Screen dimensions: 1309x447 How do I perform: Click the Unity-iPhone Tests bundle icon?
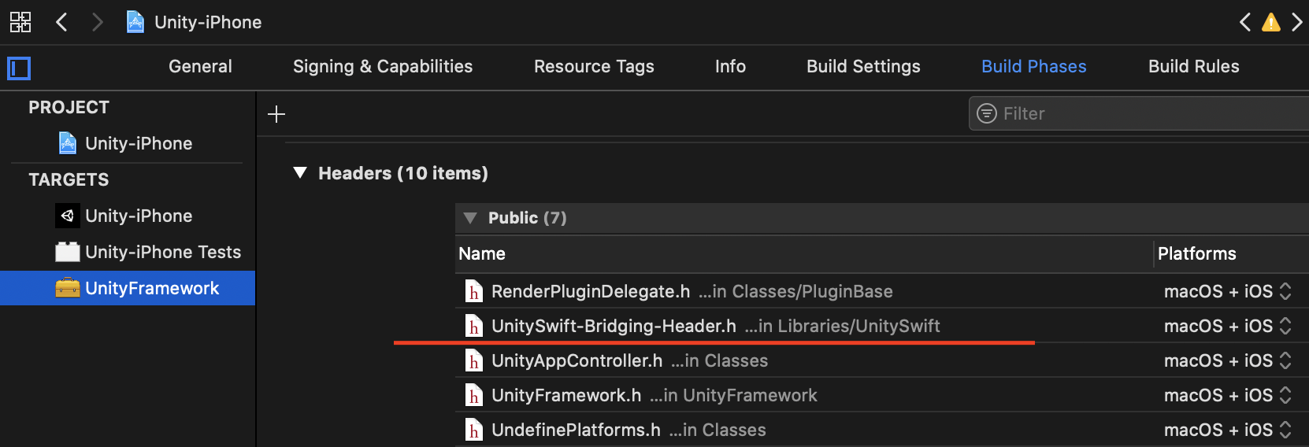[x=68, y=252]
